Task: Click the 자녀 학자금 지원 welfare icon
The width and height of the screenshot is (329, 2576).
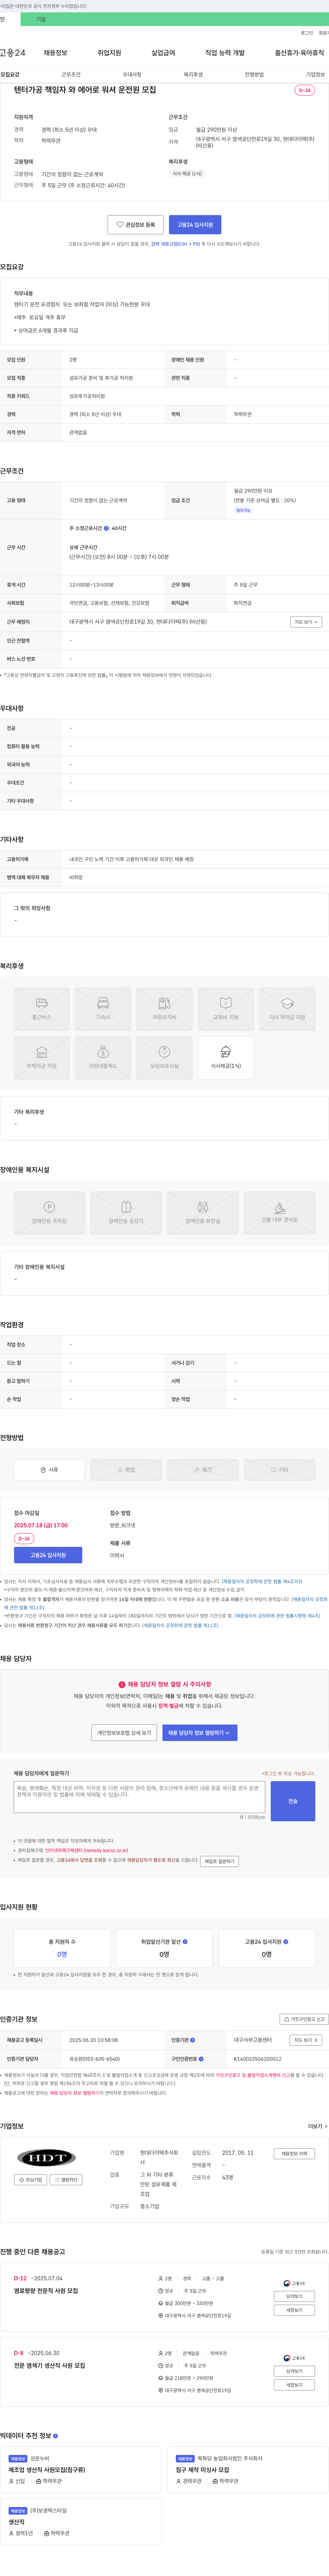Action: (287, 1009)
